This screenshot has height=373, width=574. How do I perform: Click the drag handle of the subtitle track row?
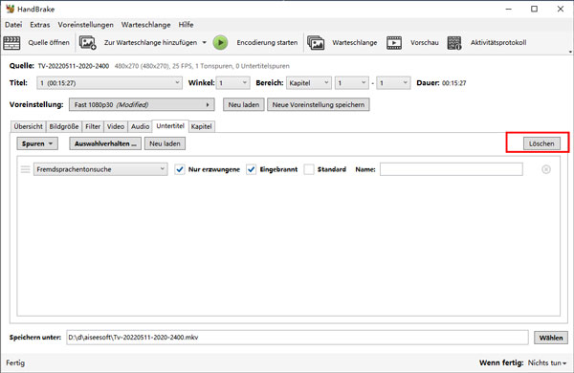25,169
